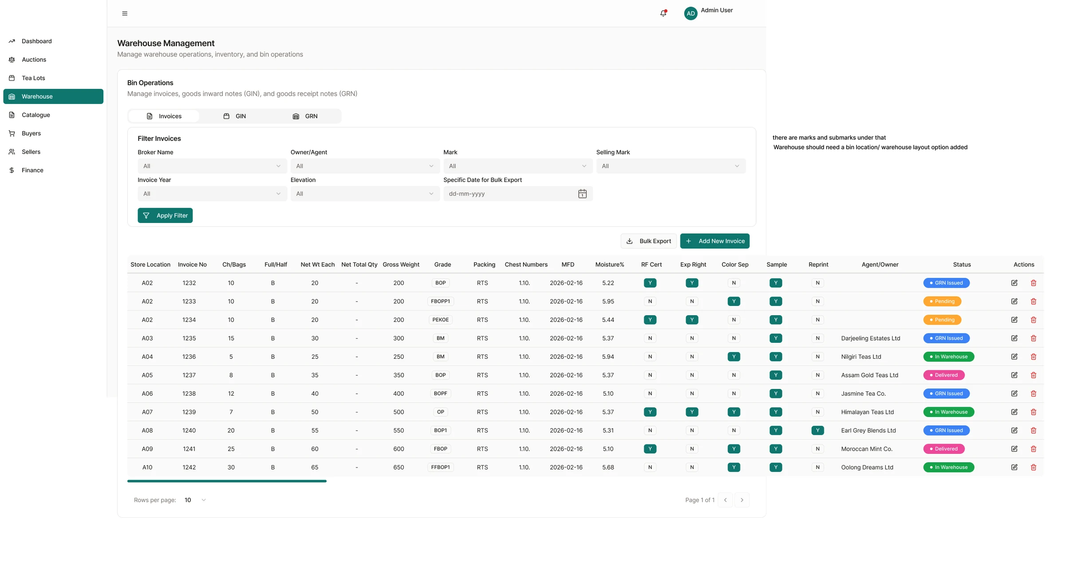Go to previous page arrow

[725, 500]
